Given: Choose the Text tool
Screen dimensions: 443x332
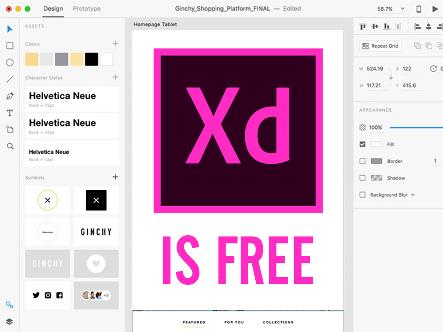Looking at the screenshot, I should coord(10,113).
